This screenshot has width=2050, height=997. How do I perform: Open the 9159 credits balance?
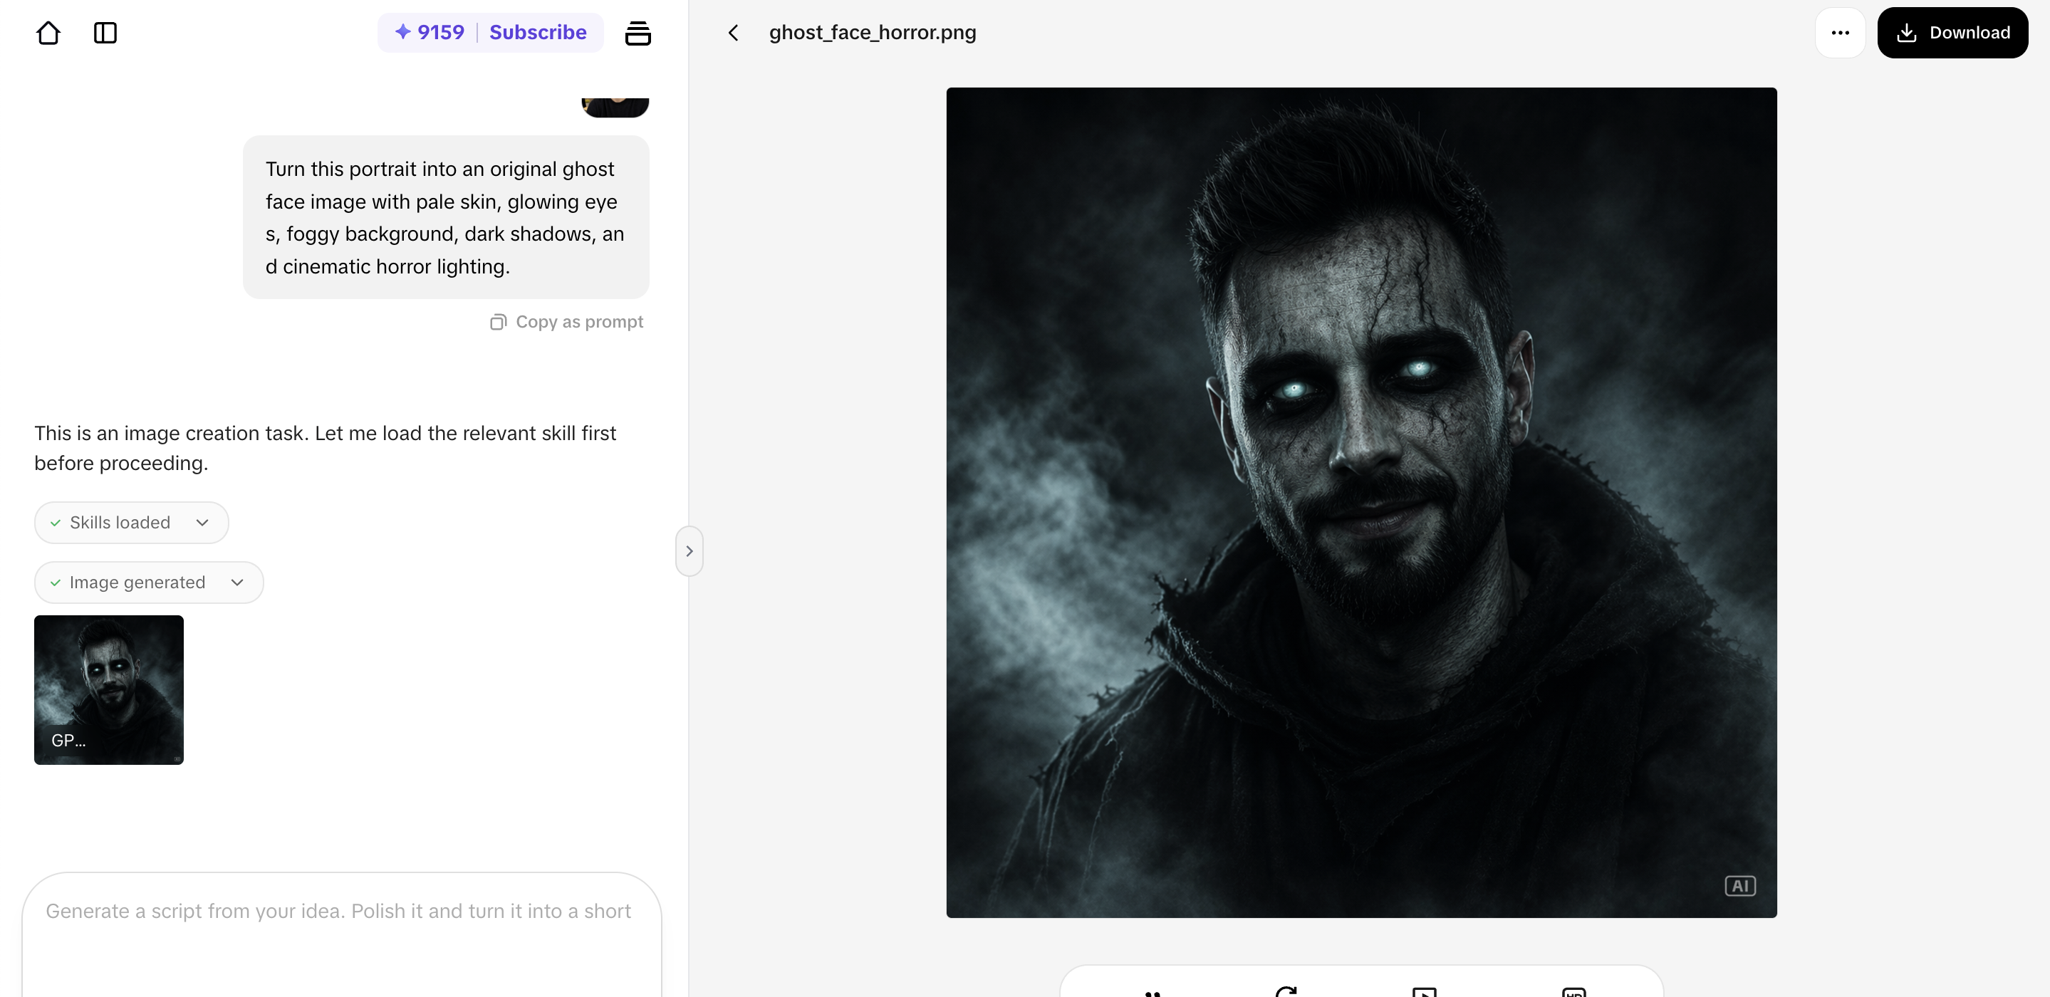(x=430, y=33)
